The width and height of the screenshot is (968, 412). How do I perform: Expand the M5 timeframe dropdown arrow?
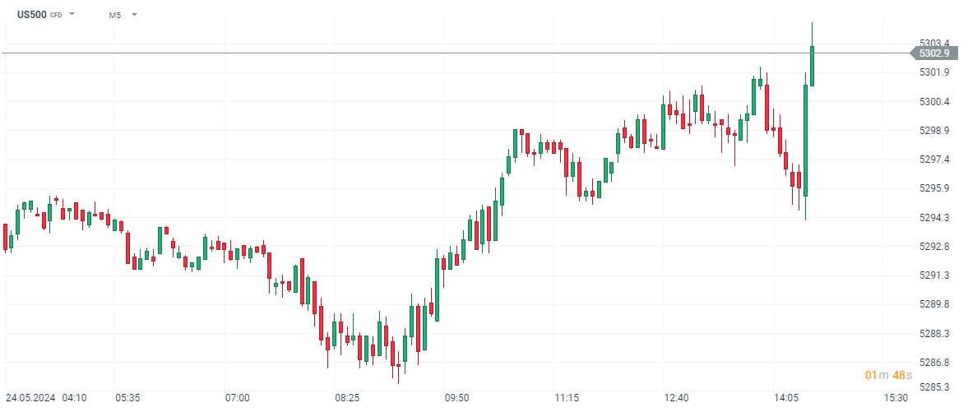click(x=134, y=15)
